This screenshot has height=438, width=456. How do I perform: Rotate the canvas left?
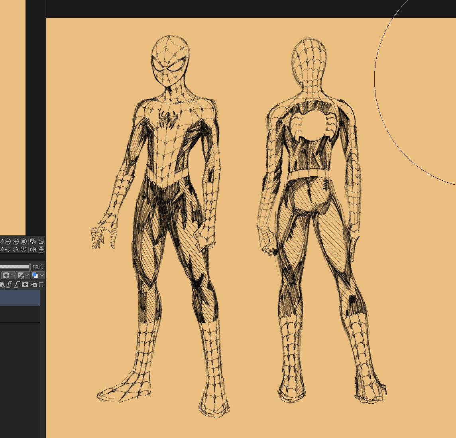point(8,249)
